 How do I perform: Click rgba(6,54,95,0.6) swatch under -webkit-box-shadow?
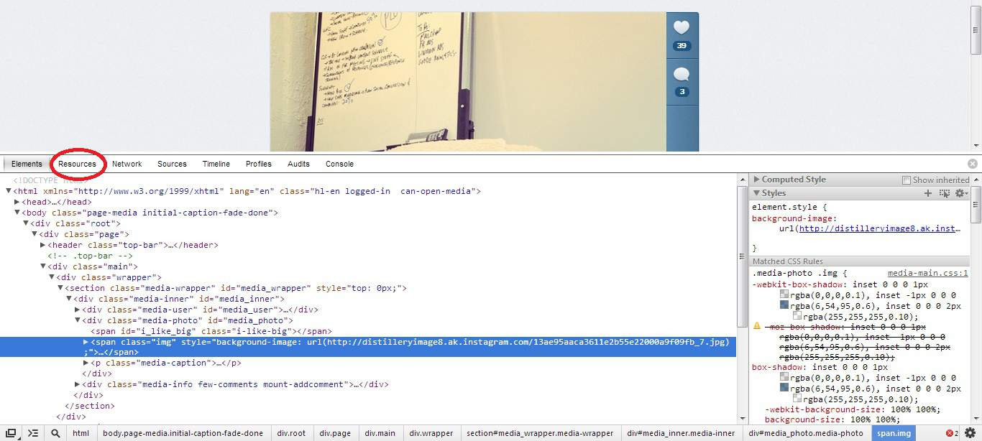[x=784, y=306]
